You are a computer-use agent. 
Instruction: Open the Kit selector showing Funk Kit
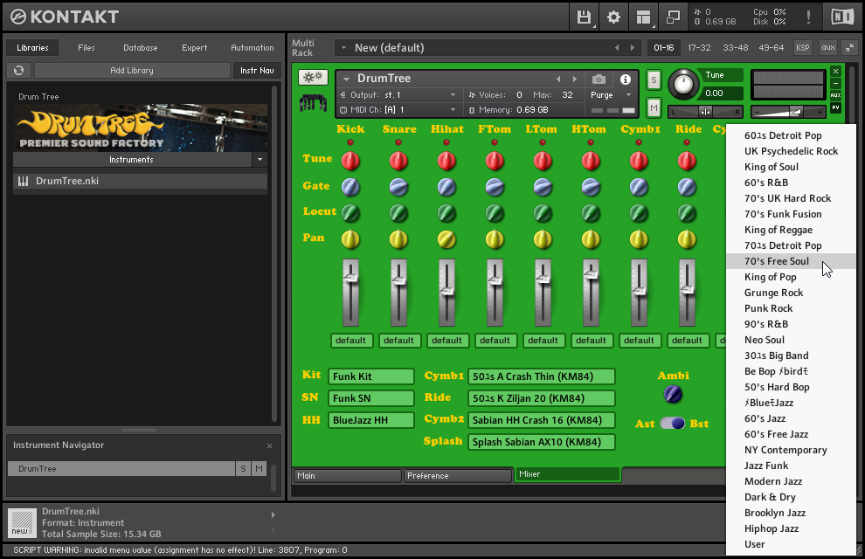(370, 376)
